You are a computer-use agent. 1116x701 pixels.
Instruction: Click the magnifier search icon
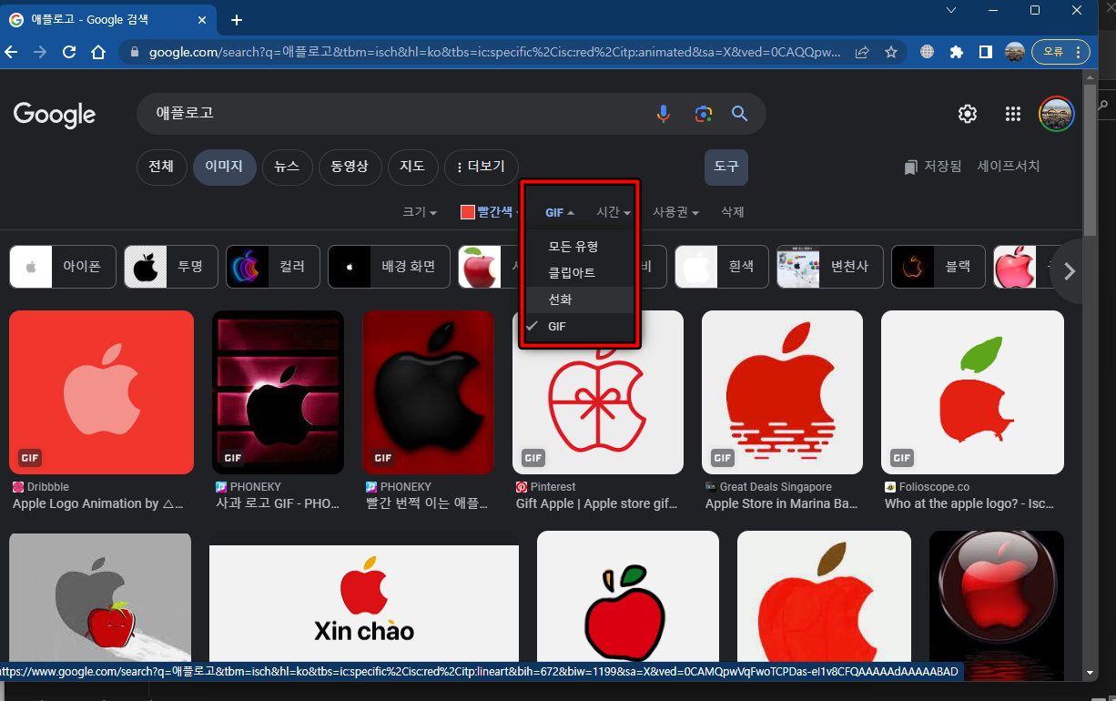pyautogui.click(x=740, y=114)
